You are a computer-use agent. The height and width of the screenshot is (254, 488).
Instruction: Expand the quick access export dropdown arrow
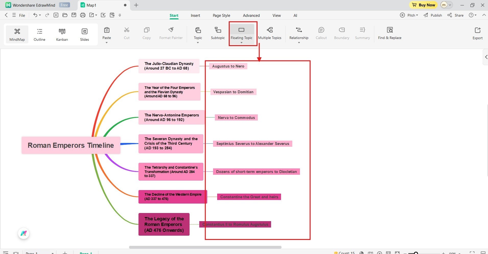pyautogui.click(x=96, y=15)
